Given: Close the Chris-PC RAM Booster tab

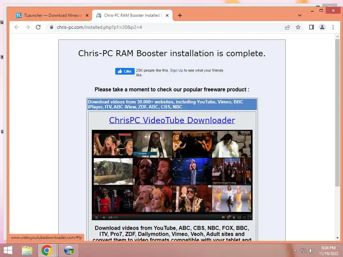Looking at the screenshot, I should (x=167, y=15).
